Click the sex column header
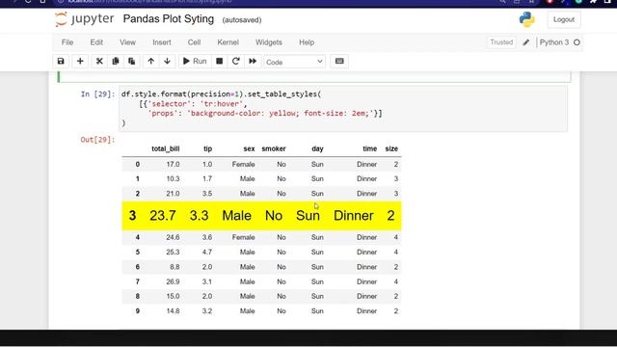This screenshot has width=617, height=347. pyautogui.click(x=249, y=148)
